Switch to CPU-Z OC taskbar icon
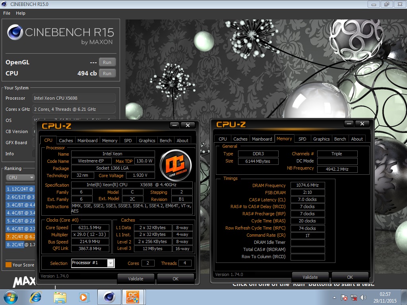This screenshot has width=407, height=305. click(133, 297)
